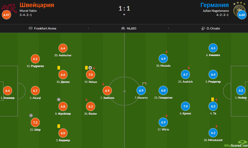The height and width of the screenshot is (148, 248).
Task: Click the Germany 6.60 team rating badge
Action: tap(242, 15)
